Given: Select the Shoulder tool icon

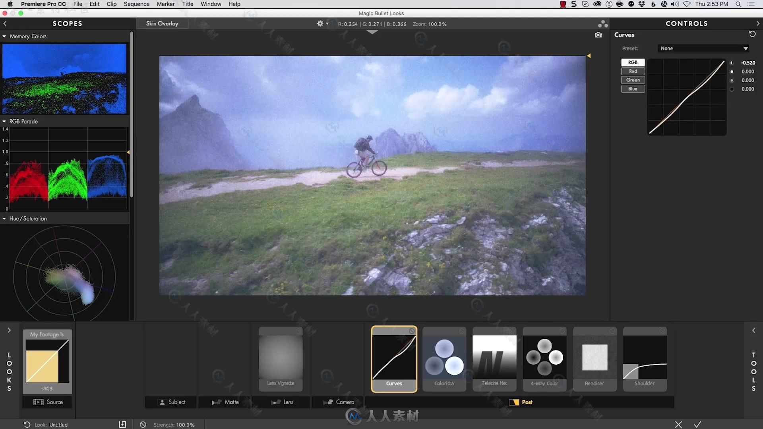Looking at the screenshot, I should [x=644, y=358].
